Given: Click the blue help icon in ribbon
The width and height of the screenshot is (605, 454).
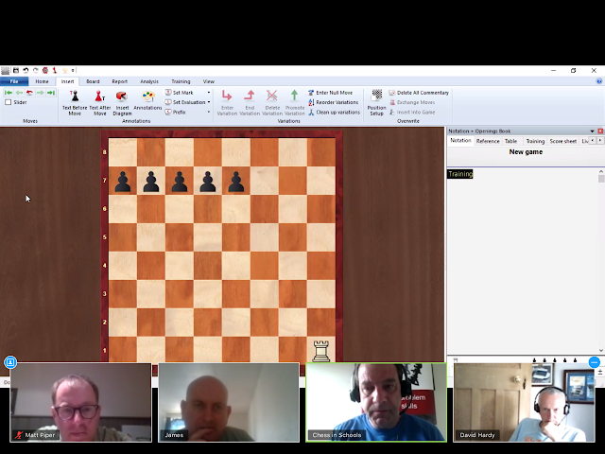Looking at the screenshot, I should [x=598, y=81].
